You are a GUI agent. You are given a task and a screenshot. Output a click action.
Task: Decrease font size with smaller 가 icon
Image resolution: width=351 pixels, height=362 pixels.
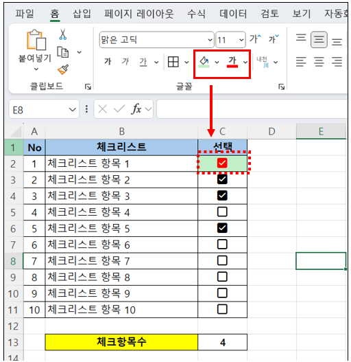(274, 39)
